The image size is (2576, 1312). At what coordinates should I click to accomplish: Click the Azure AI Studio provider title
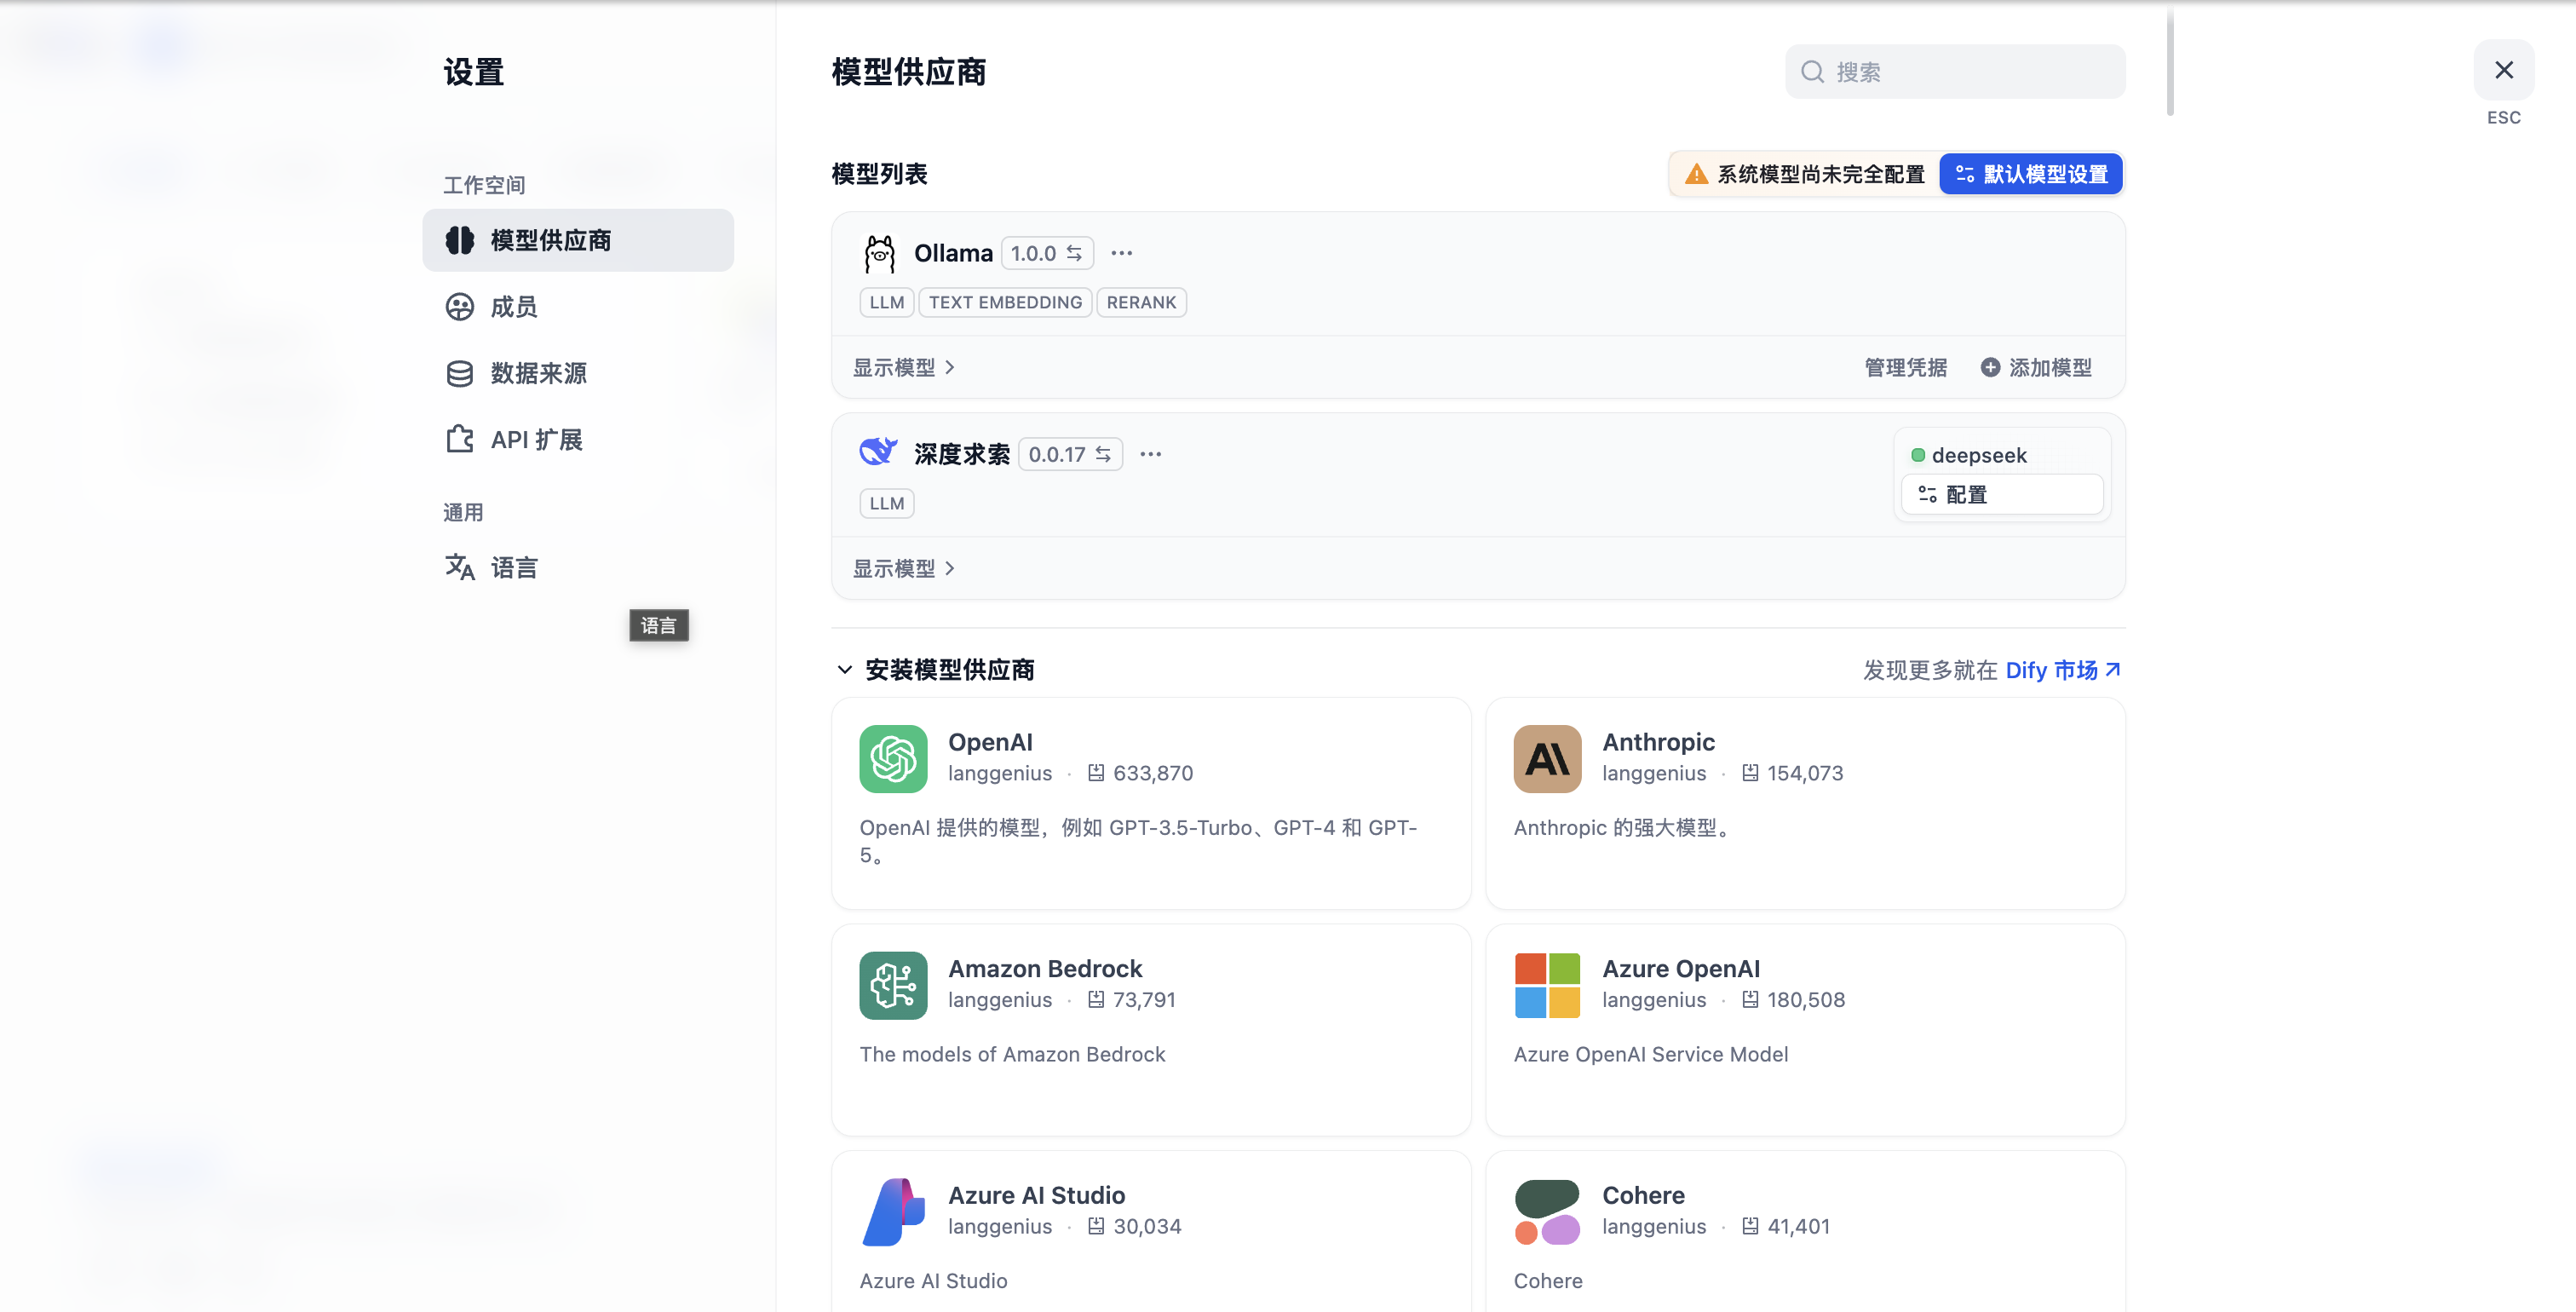point(1036,1195)
